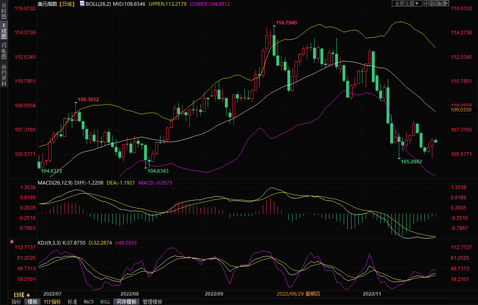Choose the MACD template button
Image resolution: width=478 pixels, height=305 pixels.
pos(89,302)
